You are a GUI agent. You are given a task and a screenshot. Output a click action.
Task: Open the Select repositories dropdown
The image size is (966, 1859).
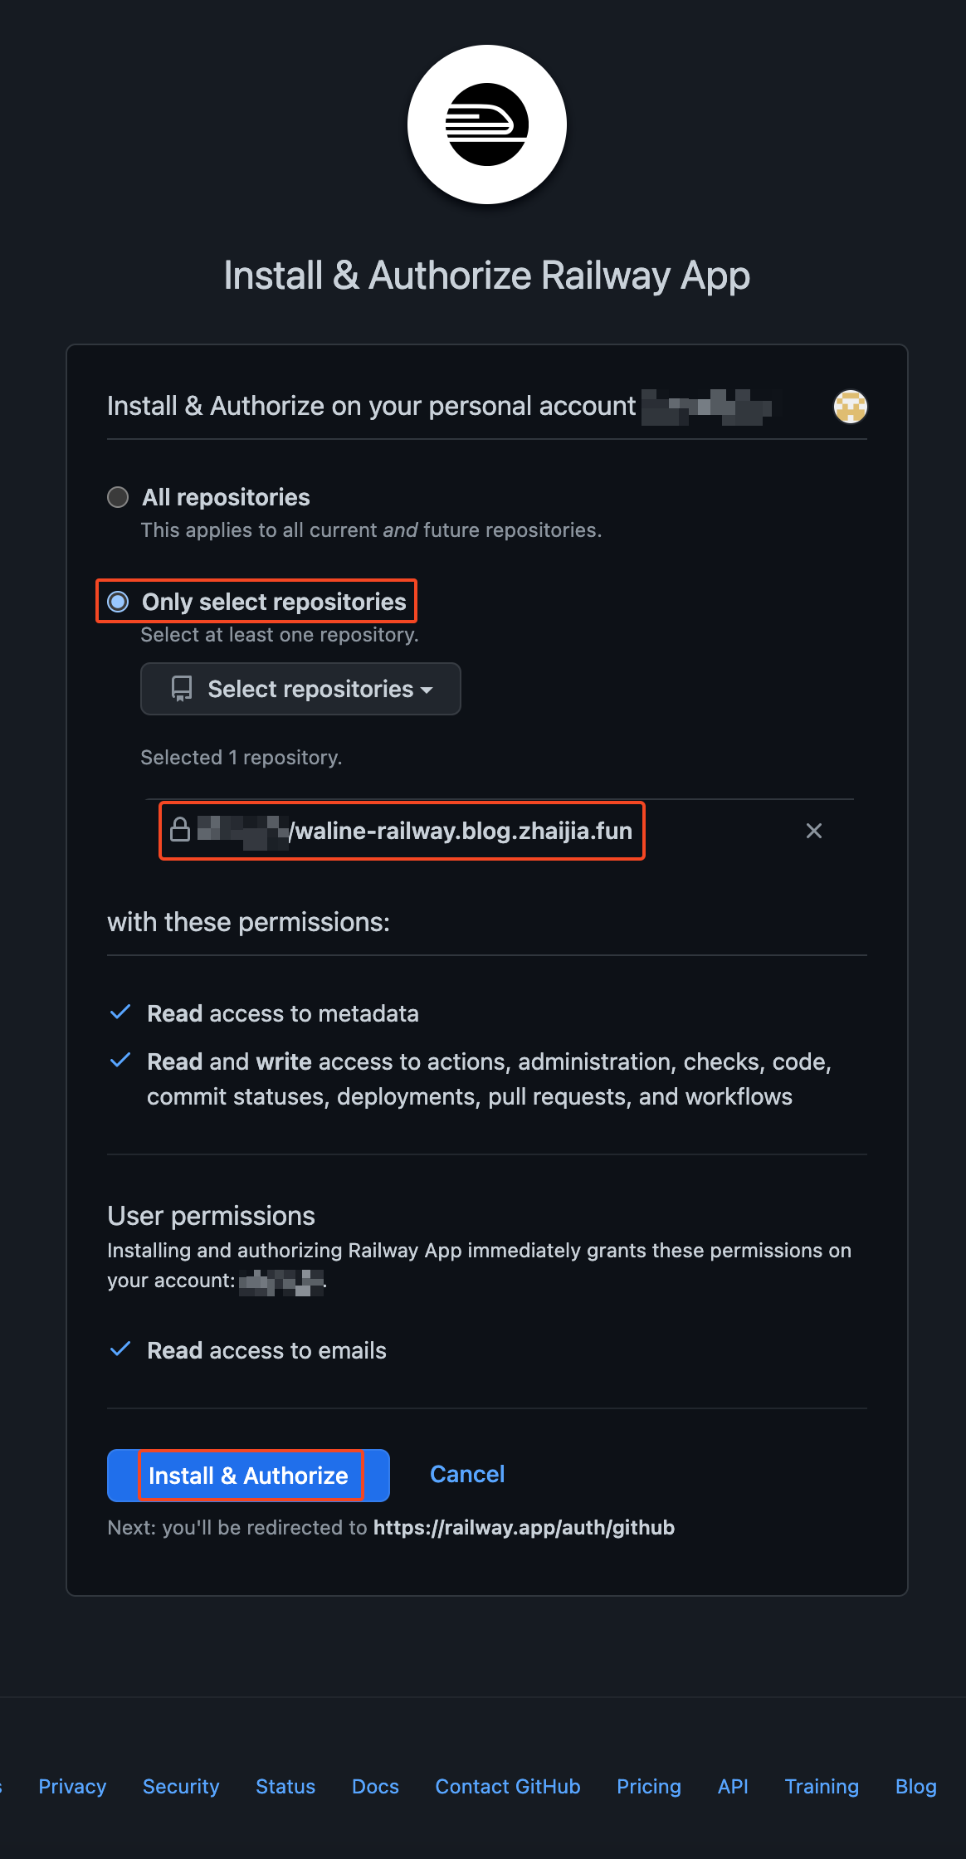click(300, 689)
